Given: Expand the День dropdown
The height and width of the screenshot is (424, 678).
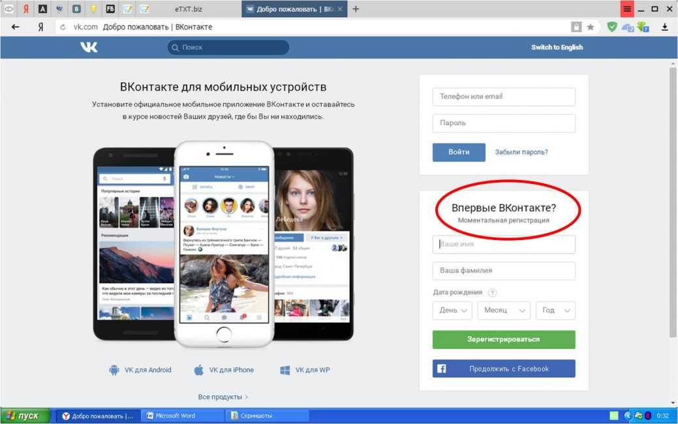Looking at the screenshot, I should 452,310.
